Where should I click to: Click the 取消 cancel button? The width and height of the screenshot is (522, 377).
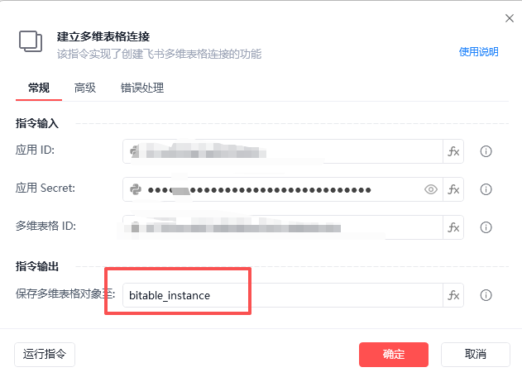click(476, 355)
